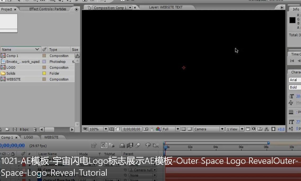Click the Reset Exposure aperture icon
The width and height of the screenshot is (301, 181).
[x=273, y=129]
